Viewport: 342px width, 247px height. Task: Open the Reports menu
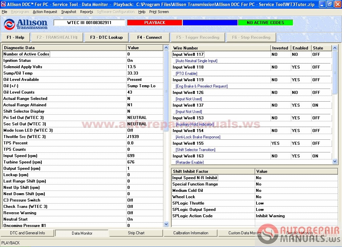[x=86, y=11]
